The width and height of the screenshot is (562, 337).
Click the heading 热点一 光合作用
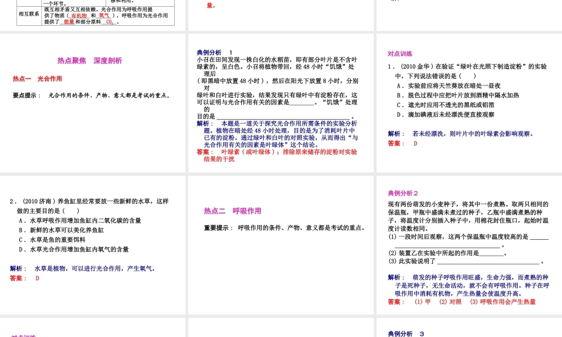point(37,79)
